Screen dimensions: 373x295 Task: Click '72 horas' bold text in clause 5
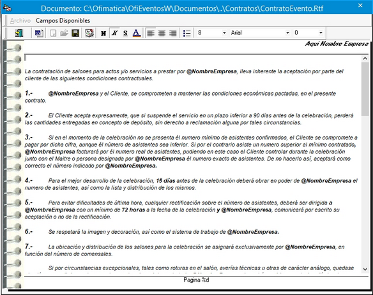(x=133, y=210)
